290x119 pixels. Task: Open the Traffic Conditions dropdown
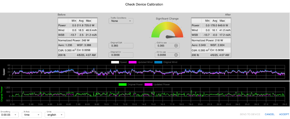click(x=121, y=21)
